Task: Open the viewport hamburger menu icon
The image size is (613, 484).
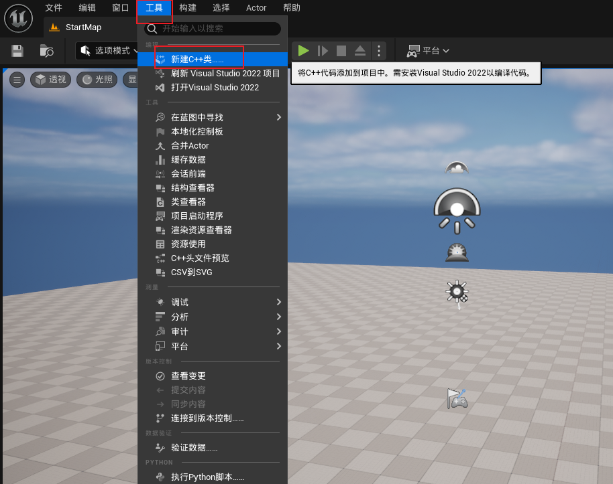Action: pyautogui.click(x=16, y=79)
